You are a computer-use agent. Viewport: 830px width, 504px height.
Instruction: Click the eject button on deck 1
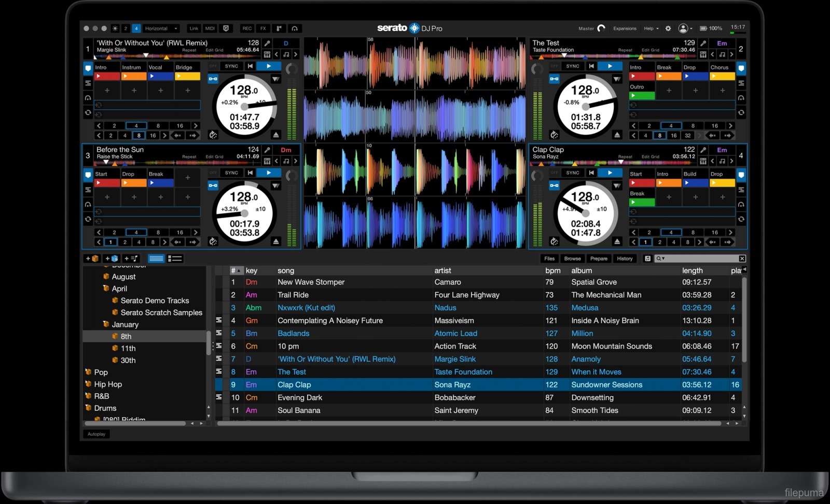[x=276, y=135]
